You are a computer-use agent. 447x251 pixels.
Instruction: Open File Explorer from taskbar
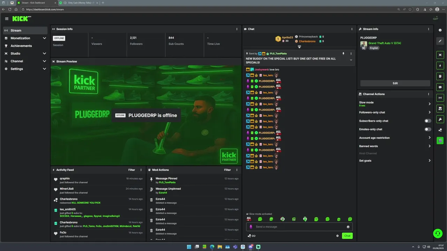pos(220,247)
